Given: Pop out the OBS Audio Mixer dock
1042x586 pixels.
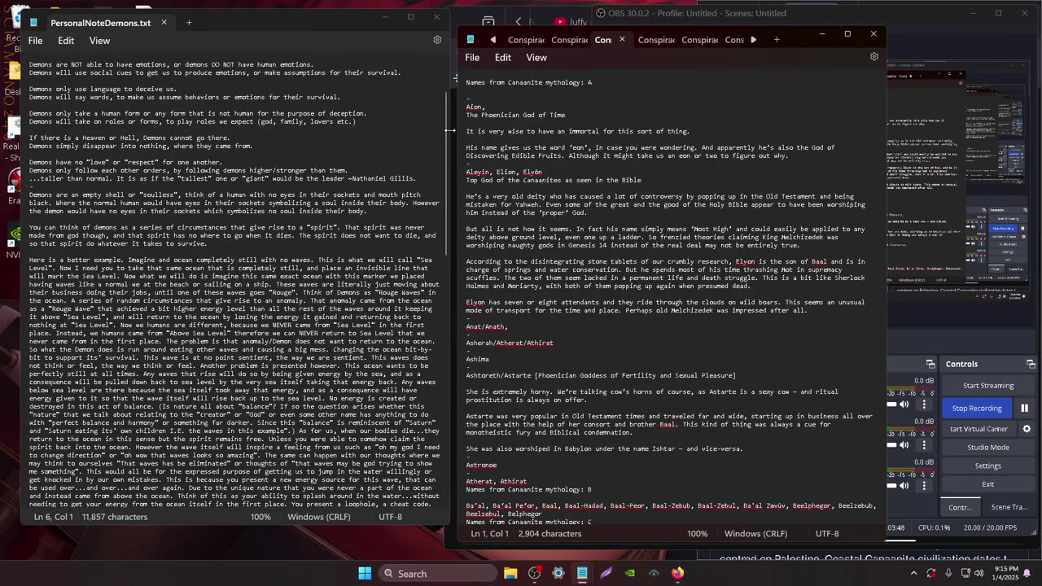Looking at the screenshot, I should pos(930,364).
